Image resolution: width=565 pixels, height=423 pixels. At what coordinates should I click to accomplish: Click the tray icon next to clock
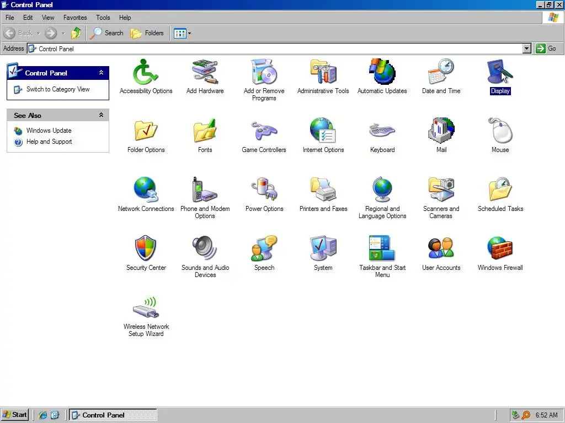[526, 415]
